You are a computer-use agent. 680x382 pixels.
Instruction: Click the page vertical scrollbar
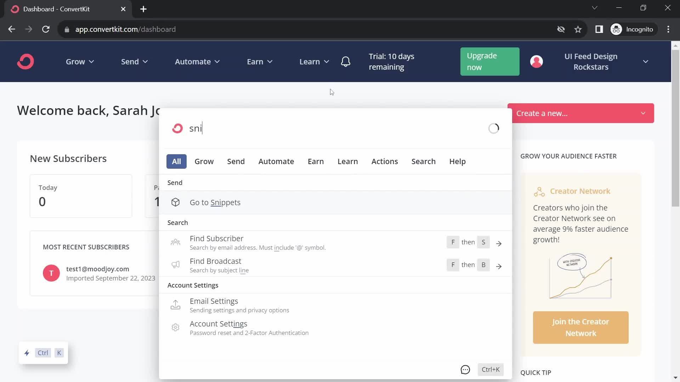(675, 128)
